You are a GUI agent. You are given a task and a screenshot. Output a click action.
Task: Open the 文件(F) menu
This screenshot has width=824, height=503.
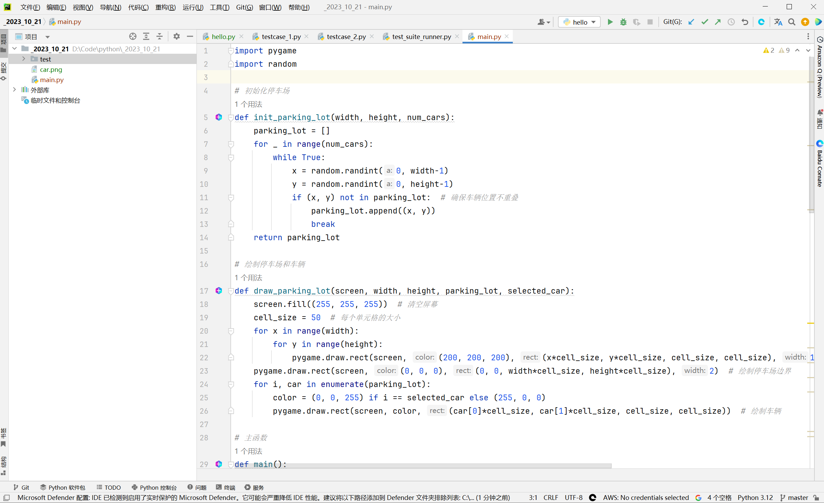(30, 7)
